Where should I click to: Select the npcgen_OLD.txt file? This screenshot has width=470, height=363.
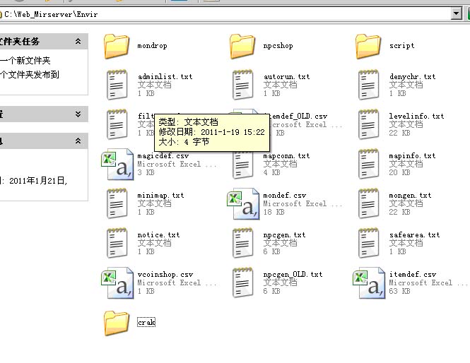click(243, 282)
